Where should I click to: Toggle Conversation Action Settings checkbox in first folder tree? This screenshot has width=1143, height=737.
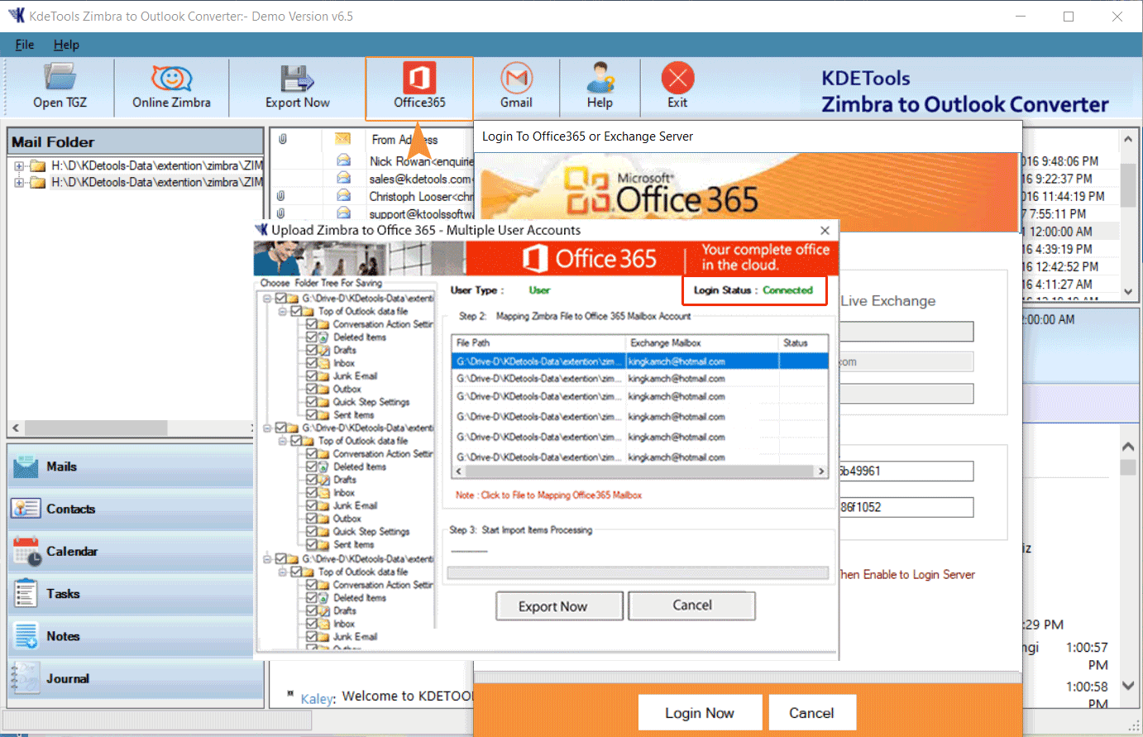312,324
